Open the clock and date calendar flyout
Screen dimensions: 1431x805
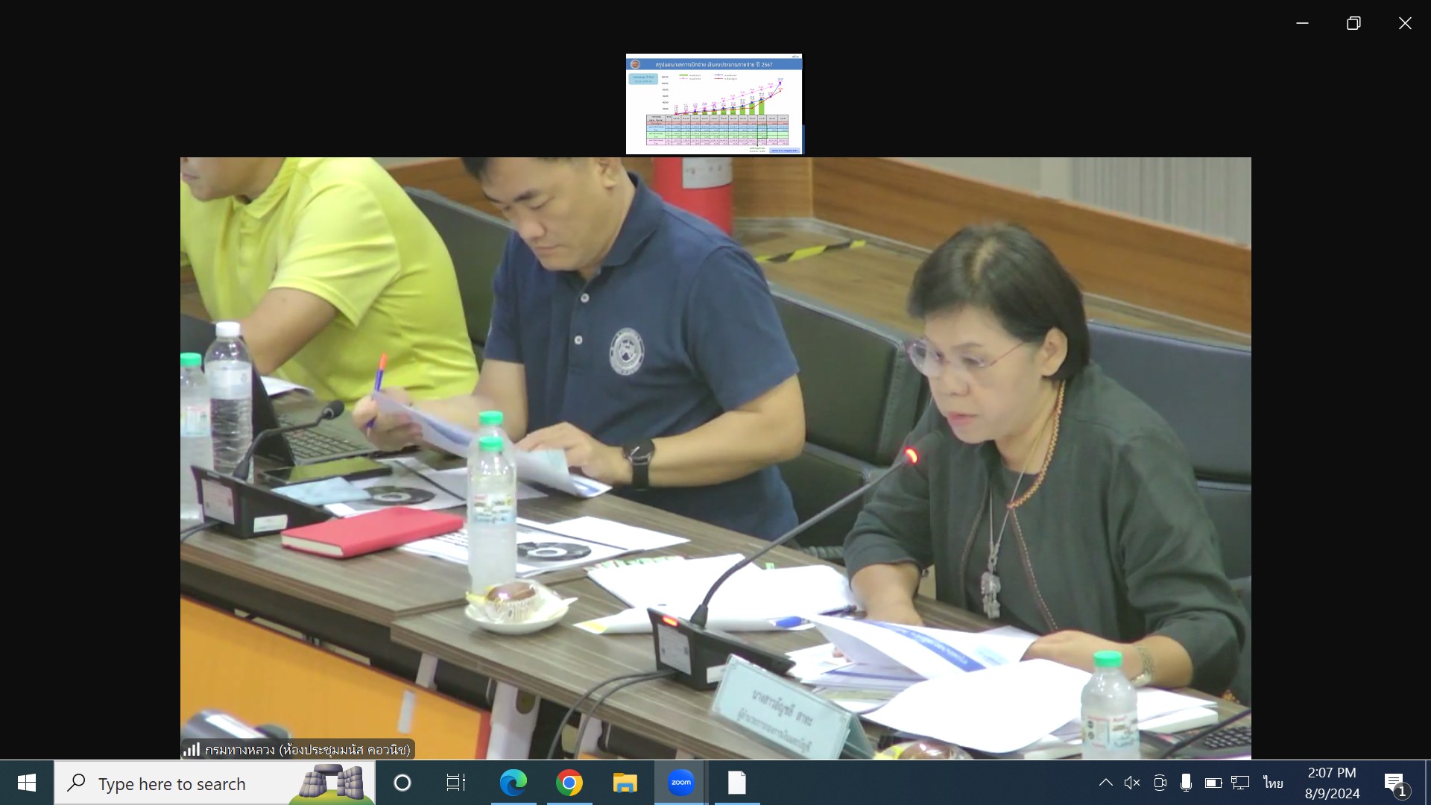click(1332, 783)
